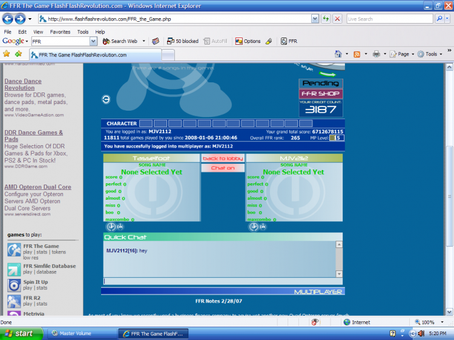Image resolution: width=454 pixels, height=340 pixels.
Task: Expand the address bar URL dropdown
Action: pos(315,19)
